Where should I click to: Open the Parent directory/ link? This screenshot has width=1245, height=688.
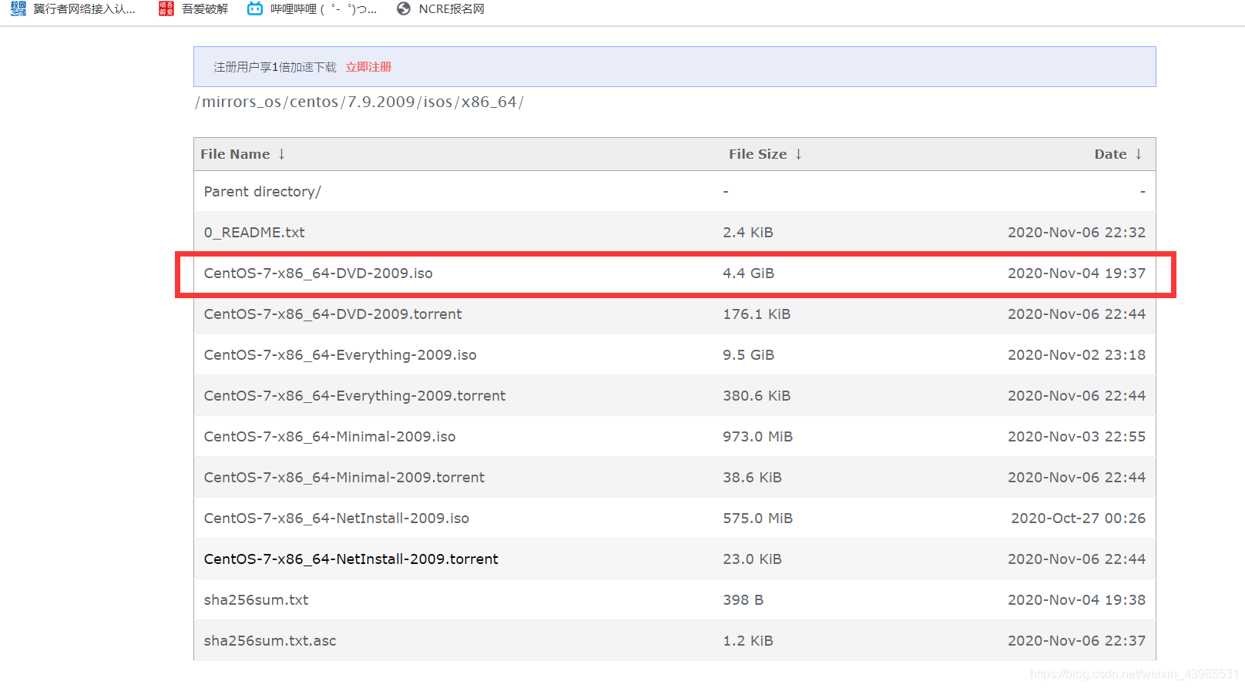[x=262, y=191]
